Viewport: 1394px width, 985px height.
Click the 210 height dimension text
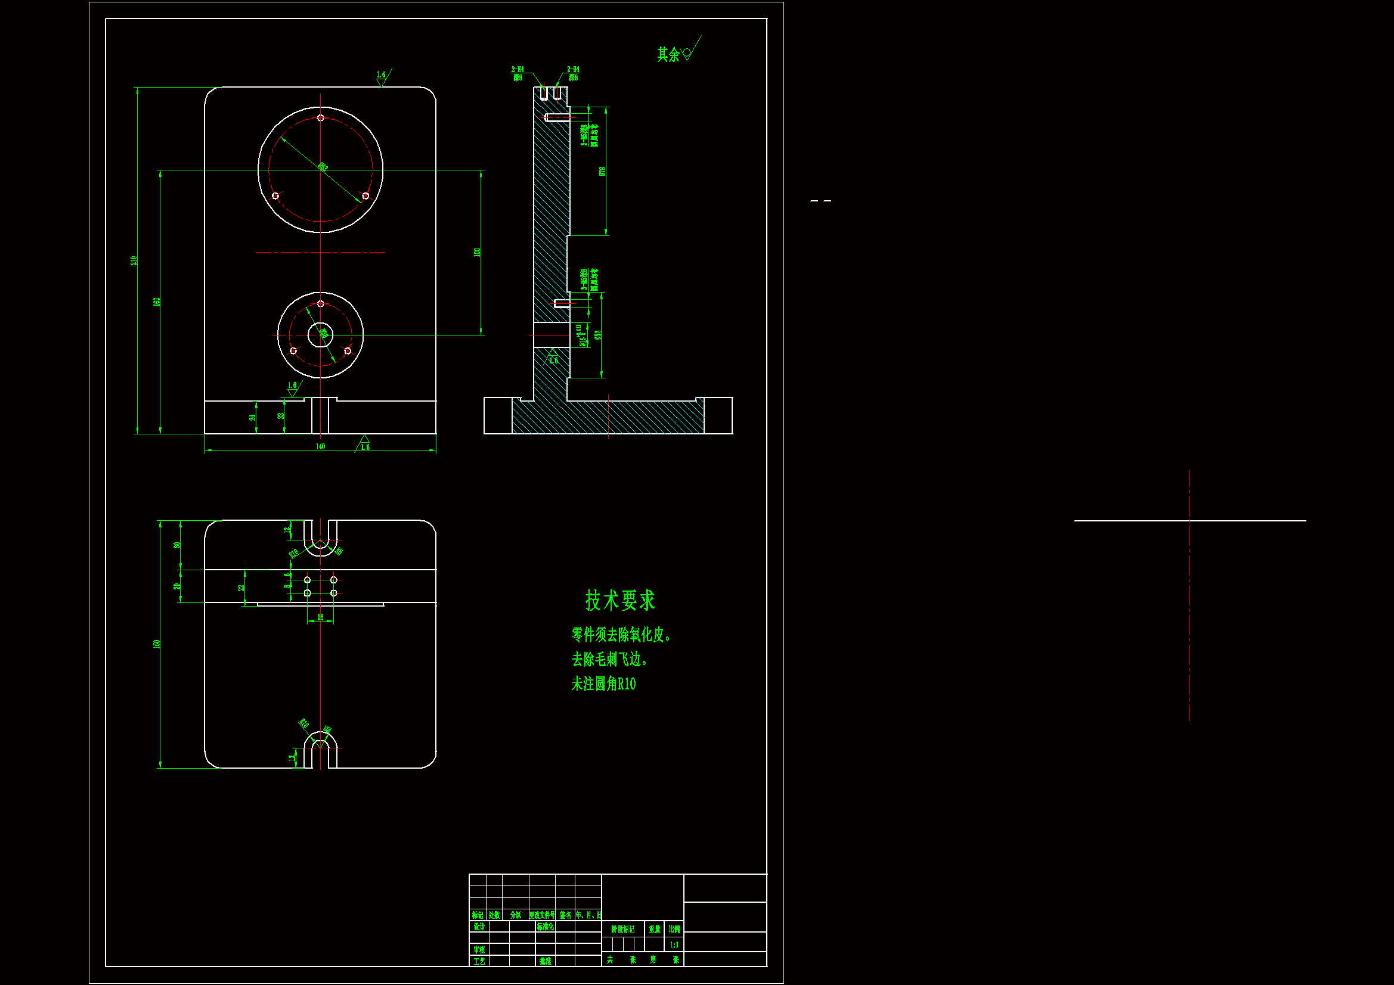[x=134, y=260]
